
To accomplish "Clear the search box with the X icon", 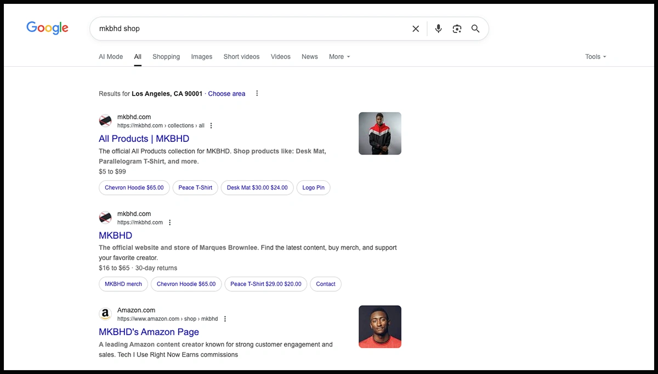I will pos(416,29).
